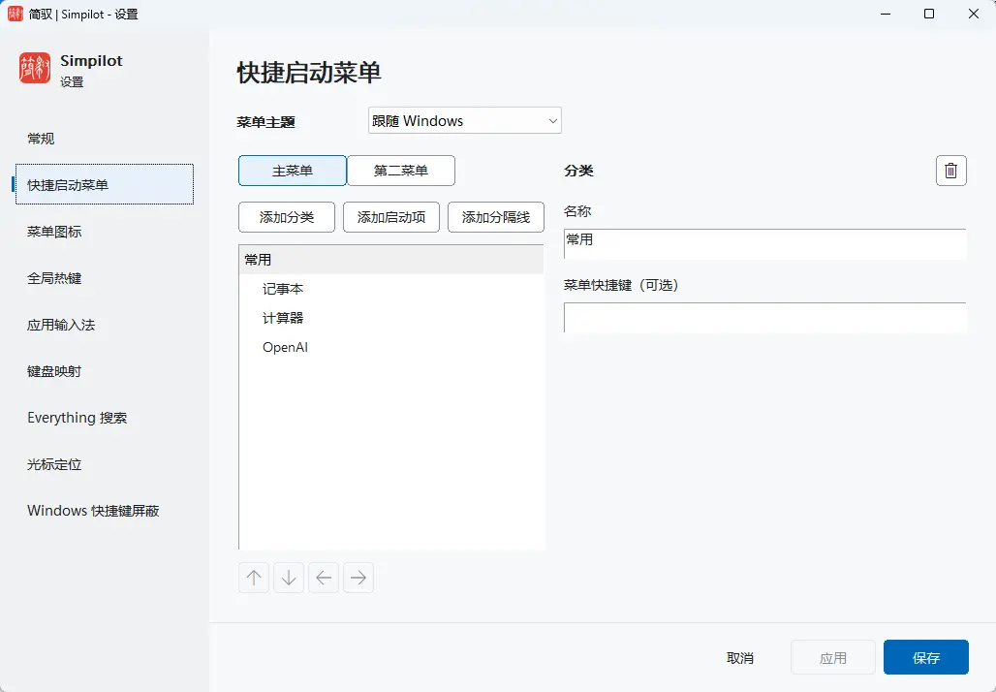Select the 记事本 launch item

391,289
